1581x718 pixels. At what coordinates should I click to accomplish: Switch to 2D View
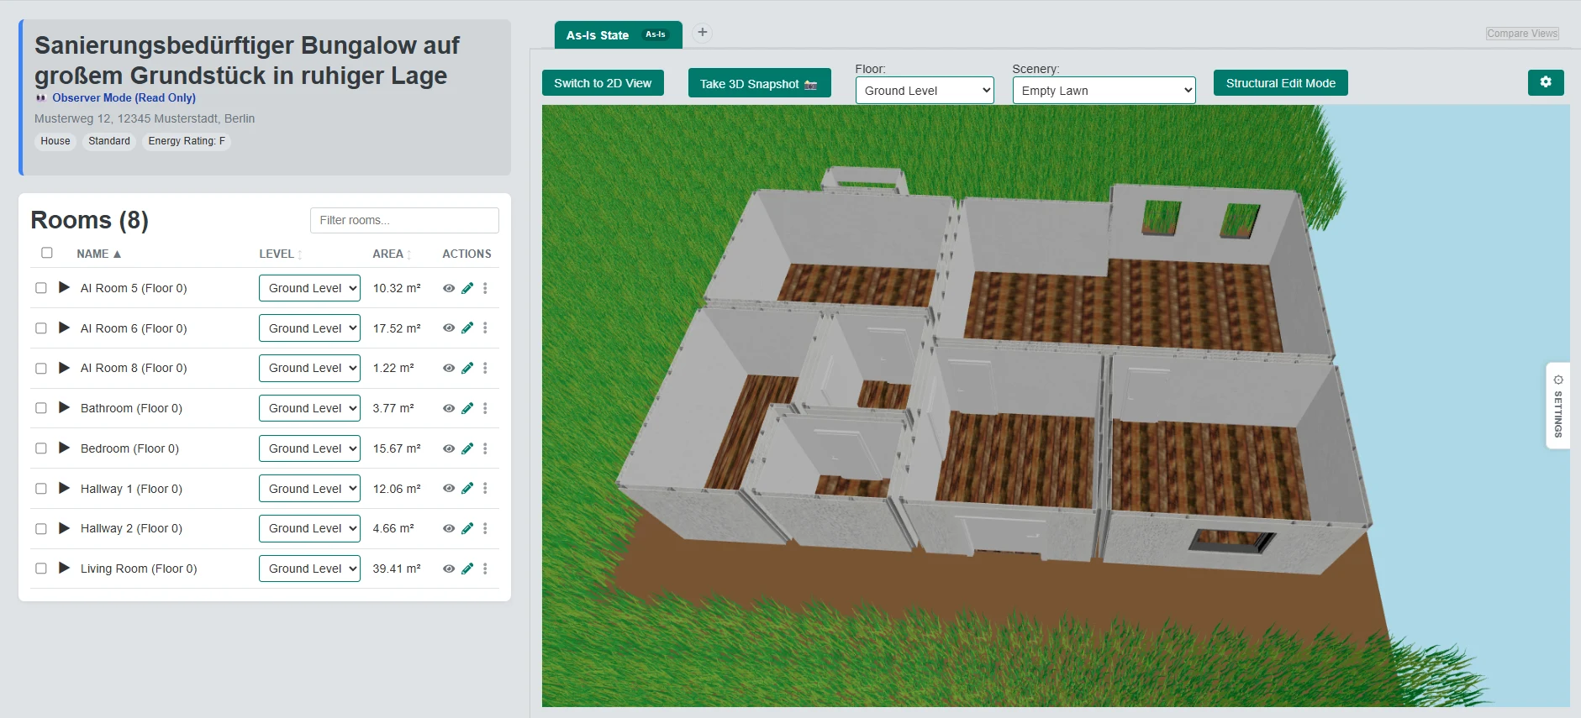click(603, 83)
